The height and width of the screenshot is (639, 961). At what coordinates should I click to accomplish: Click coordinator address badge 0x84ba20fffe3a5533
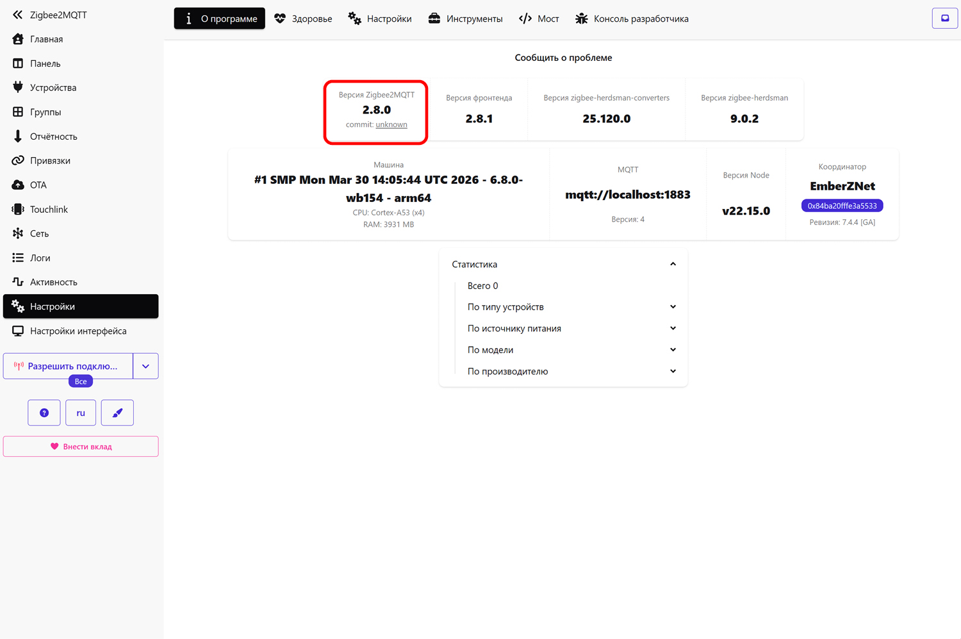(842, 206)
